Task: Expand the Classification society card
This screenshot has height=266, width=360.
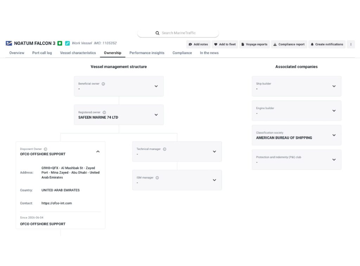Action: point(334,135)
